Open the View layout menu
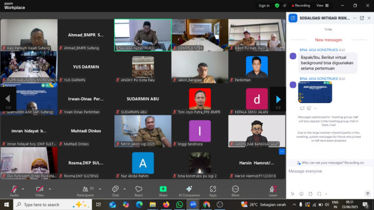This screenshot has height=210, width=374. [x=323, y=5]
